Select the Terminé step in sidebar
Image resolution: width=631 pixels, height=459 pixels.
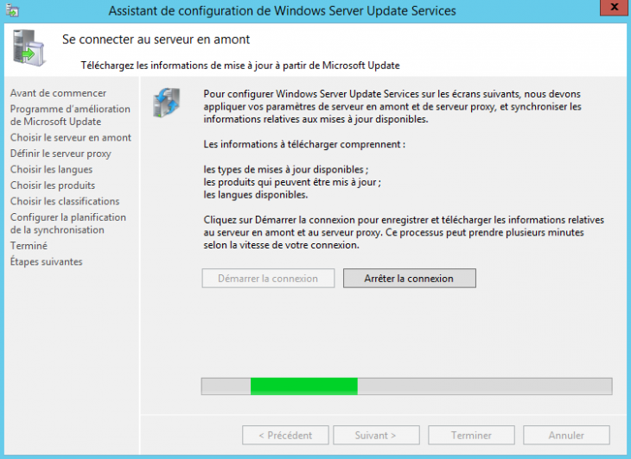(x=29, y=246)
